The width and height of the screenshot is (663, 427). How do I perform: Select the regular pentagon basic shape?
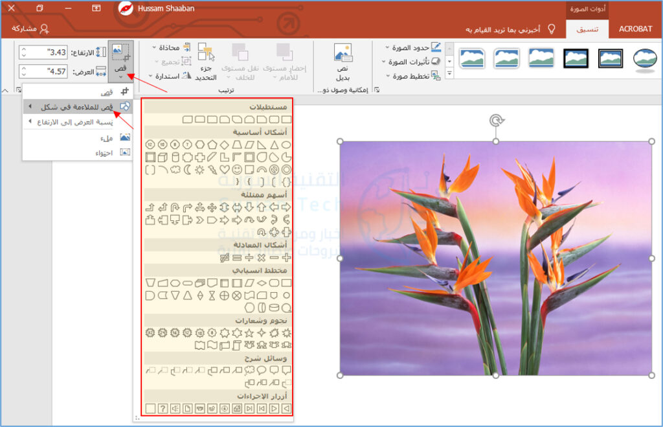(212, 144)
